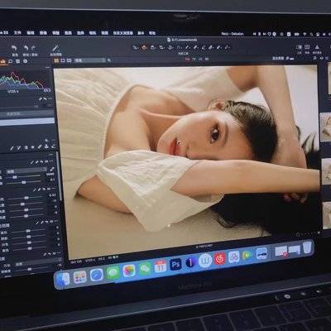
Task: Open NetEase Music red icon in dock
Action: pos(219,259)
